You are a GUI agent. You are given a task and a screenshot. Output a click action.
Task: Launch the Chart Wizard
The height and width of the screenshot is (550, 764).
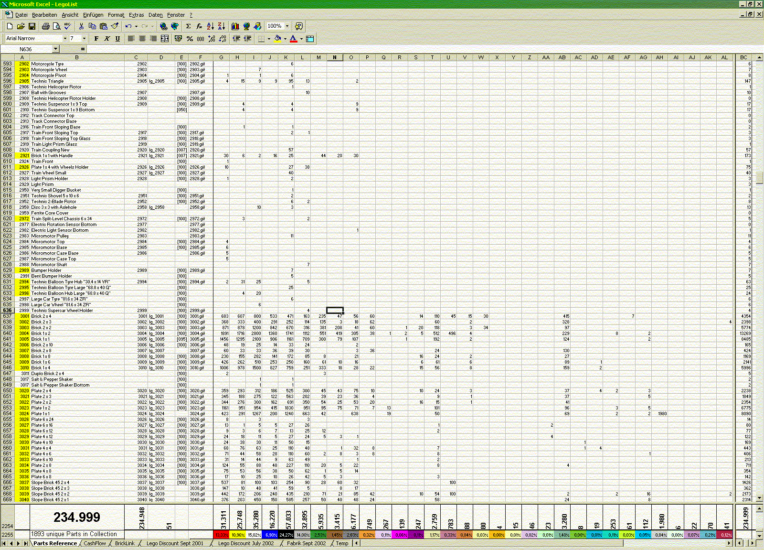click(235, 26)
